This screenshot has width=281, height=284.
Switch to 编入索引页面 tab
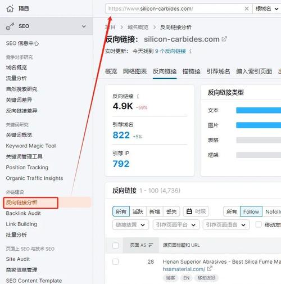(x=254, y=71)
